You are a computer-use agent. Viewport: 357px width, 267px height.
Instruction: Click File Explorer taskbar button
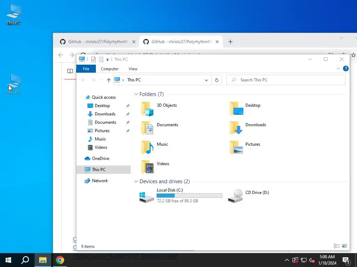click(43, 260)
